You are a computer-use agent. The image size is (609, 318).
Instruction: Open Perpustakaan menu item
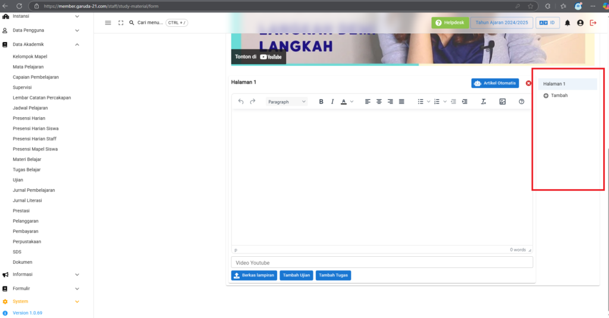tap(27, 241)
